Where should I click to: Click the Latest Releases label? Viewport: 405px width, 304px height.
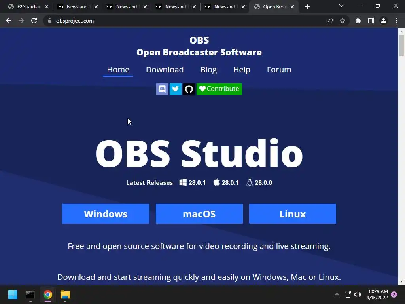149,183
